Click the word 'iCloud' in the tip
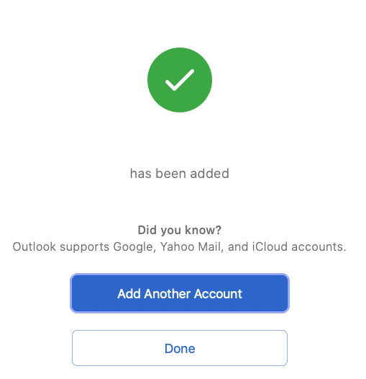 [270, 246]
